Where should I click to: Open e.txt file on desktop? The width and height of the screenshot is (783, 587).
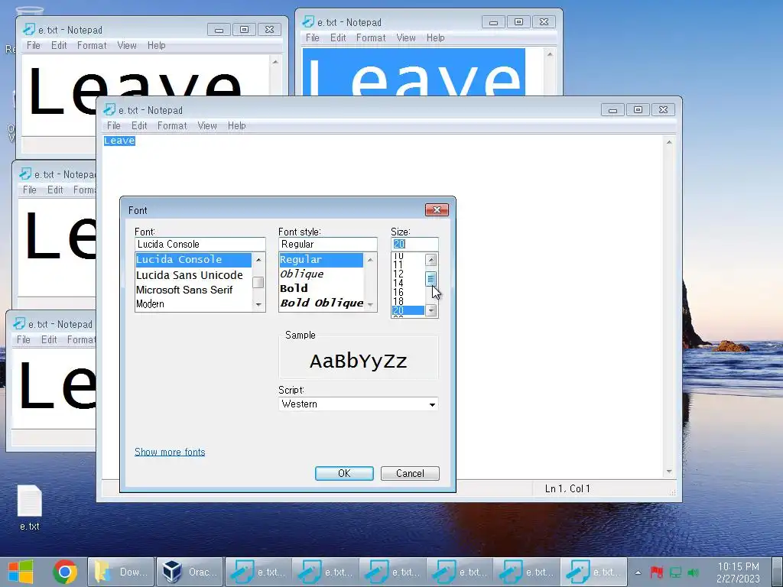(30, 508)
